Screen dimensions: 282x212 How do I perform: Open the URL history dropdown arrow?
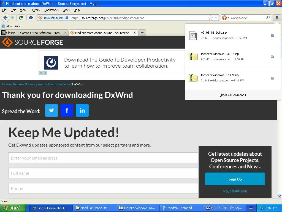pos(216,18)
